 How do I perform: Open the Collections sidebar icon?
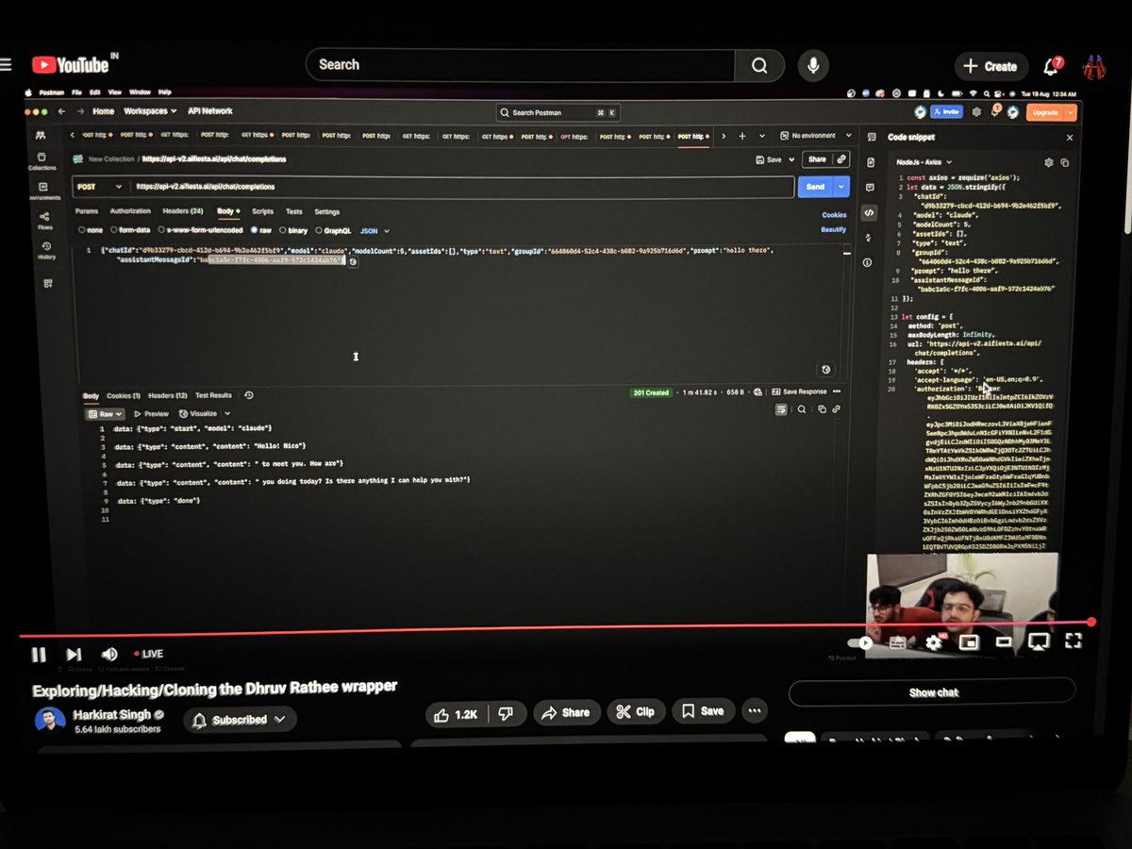point(42,160)
